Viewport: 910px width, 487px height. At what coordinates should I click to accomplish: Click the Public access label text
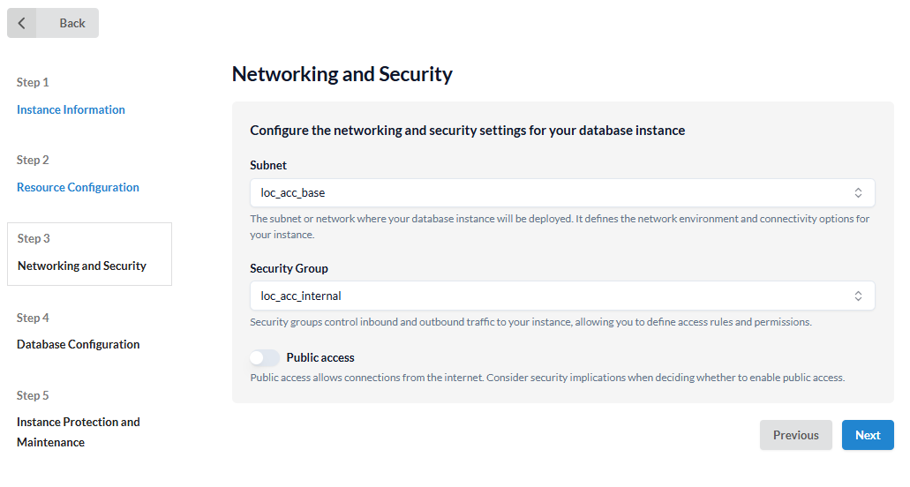point(320,357)
